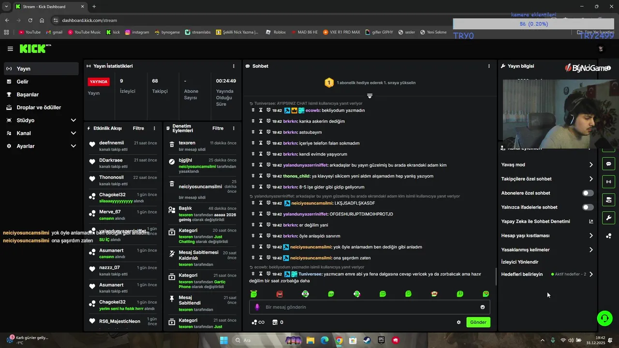The height and width of the screenshot is (348, 619).
Task: Click İzleyici Yönlendir option
Action: (520, 262)
